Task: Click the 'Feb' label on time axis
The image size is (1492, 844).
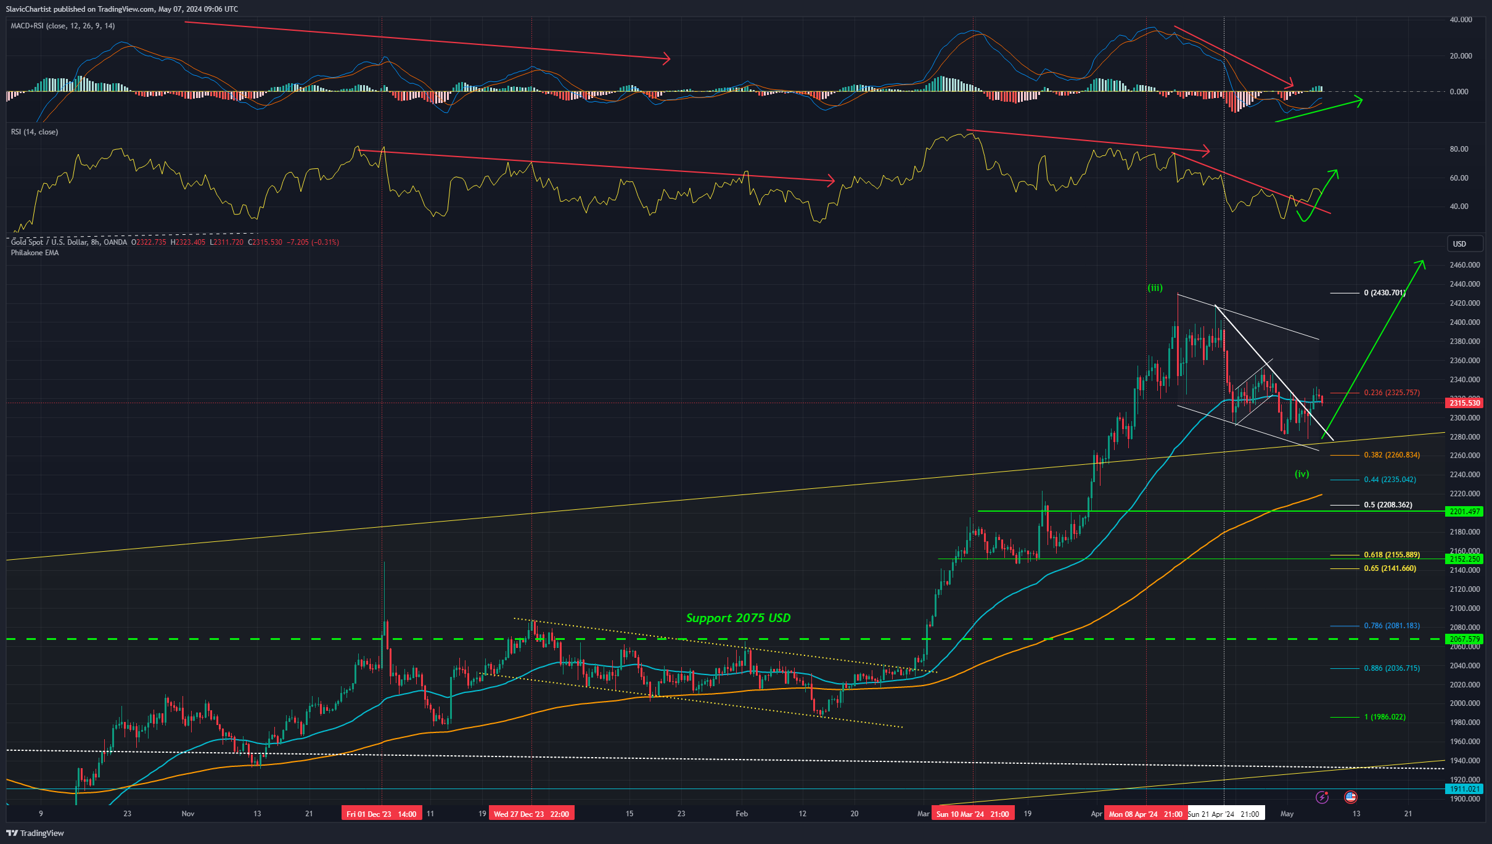Action: 742,814
